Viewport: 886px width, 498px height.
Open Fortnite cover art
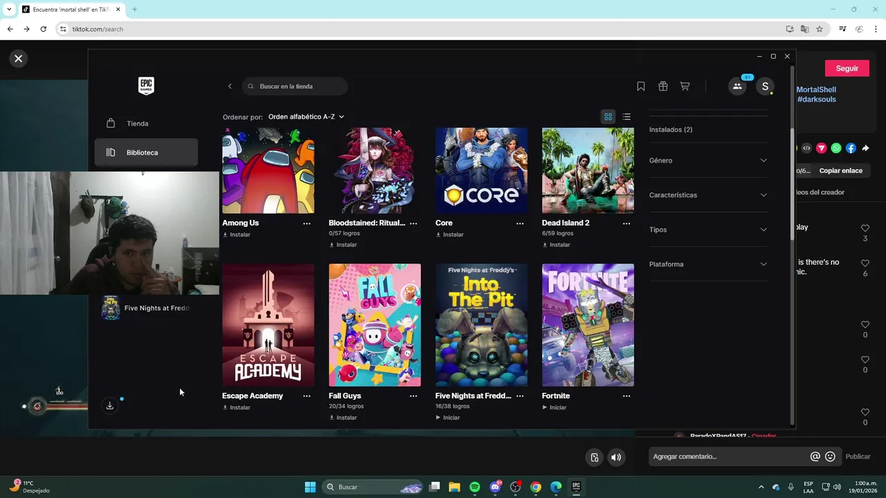click(x=588, y=325)
